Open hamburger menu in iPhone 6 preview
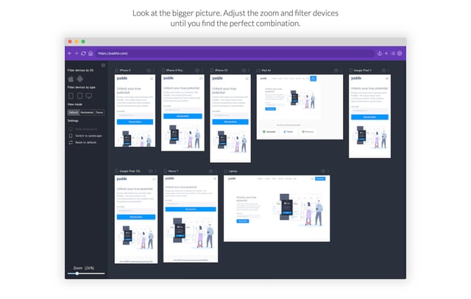This screenshot has height=299, width=471. point(152,79)
